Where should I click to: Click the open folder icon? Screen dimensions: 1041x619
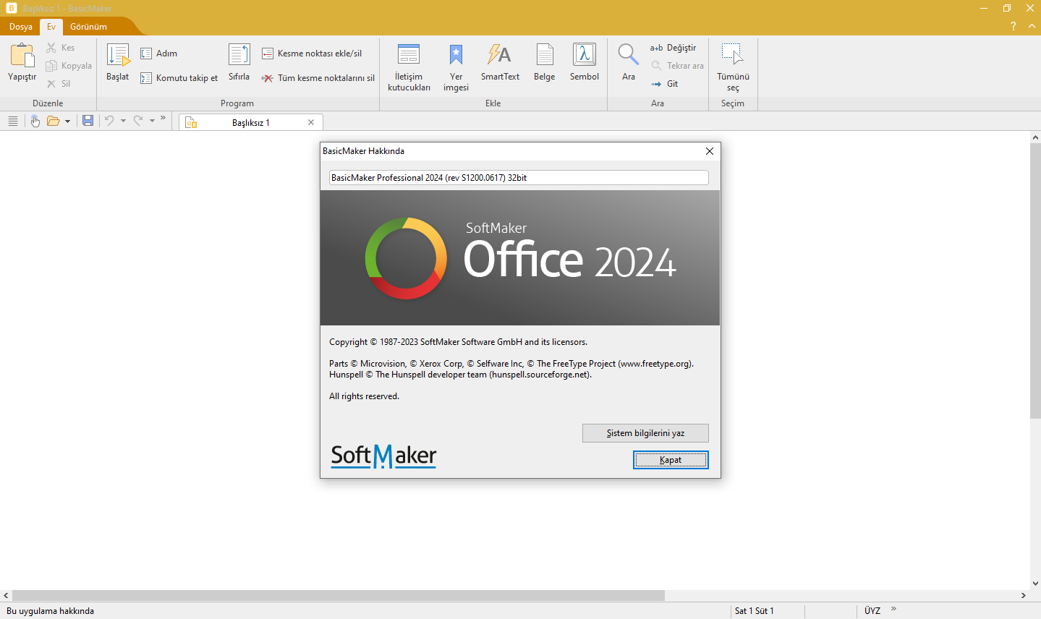(53, 121)
